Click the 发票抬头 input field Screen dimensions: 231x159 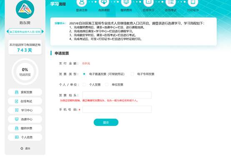(x=117, y=95)
